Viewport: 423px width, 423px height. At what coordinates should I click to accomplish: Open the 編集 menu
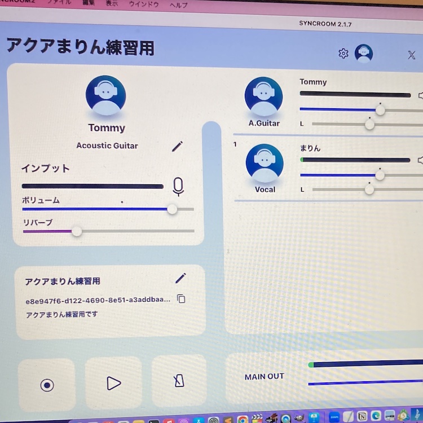89,2
